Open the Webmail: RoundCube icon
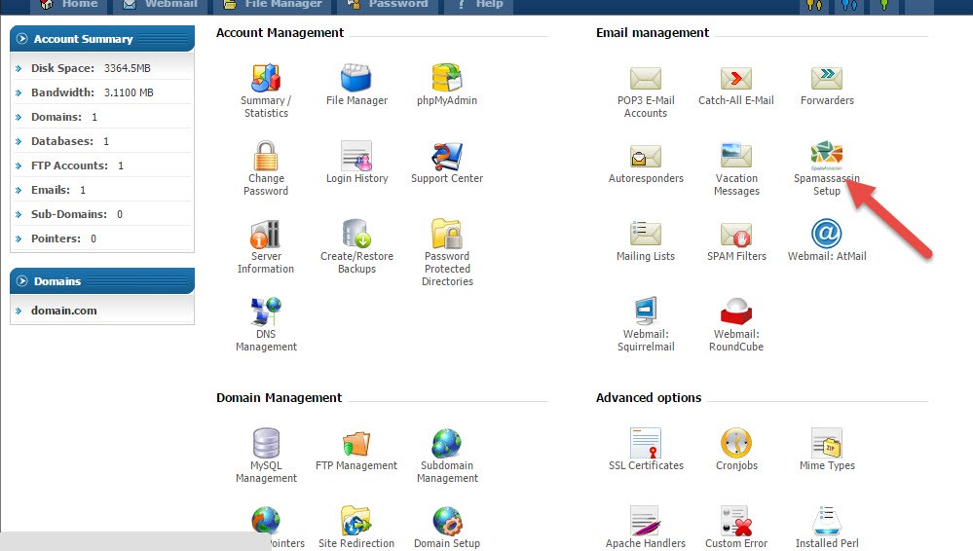 pos(735,312)
